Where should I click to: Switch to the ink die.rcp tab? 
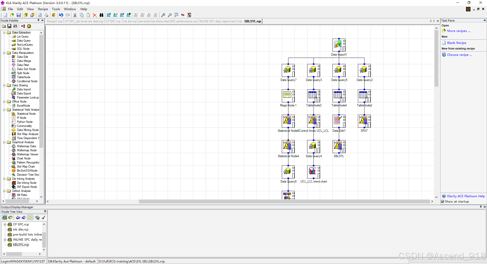pyautogui.click(x=130, y=21)
